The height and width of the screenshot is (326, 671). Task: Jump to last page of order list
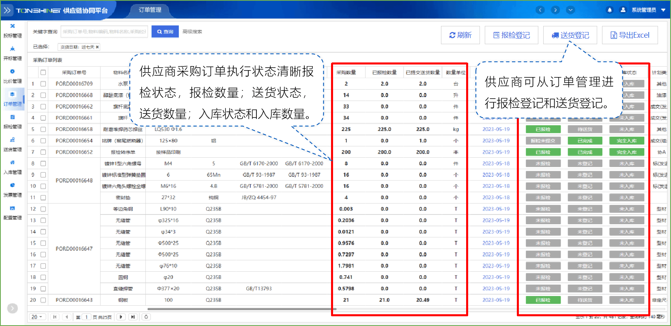click(133, 317)
